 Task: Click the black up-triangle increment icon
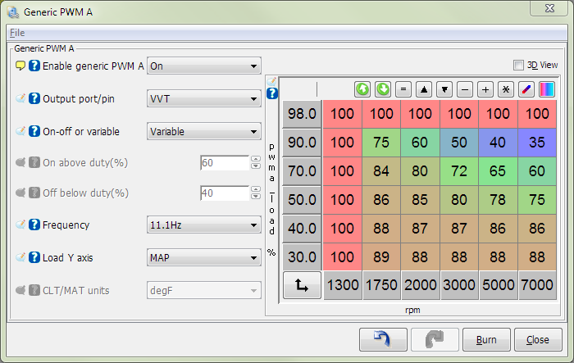424,88
